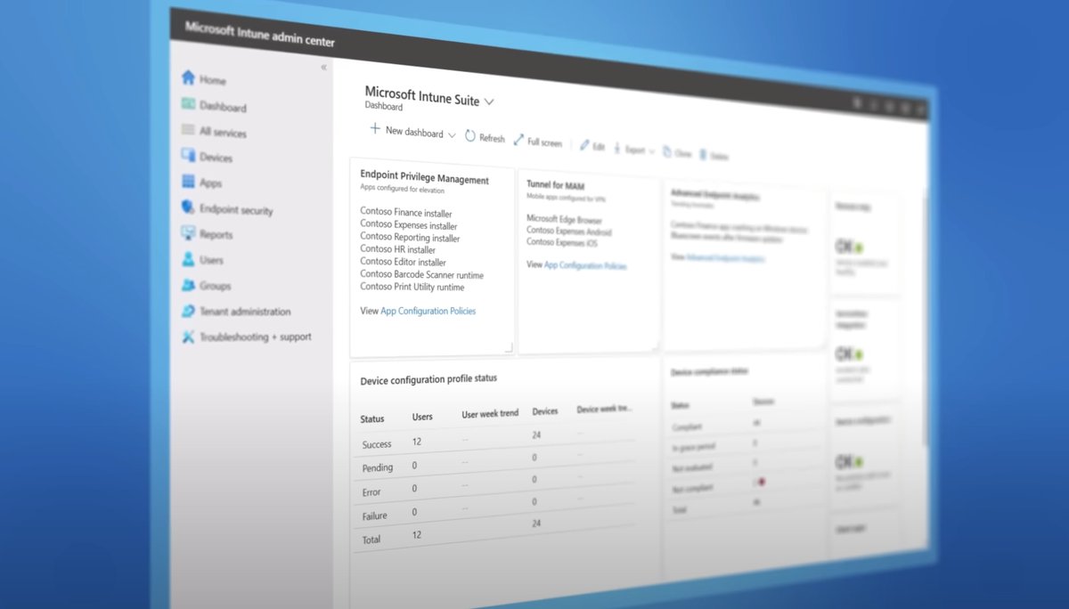Click the resize handle of Endpoint Privilege Management card
This screenshot has height=609, width=1069.
(x=509, y=346)
